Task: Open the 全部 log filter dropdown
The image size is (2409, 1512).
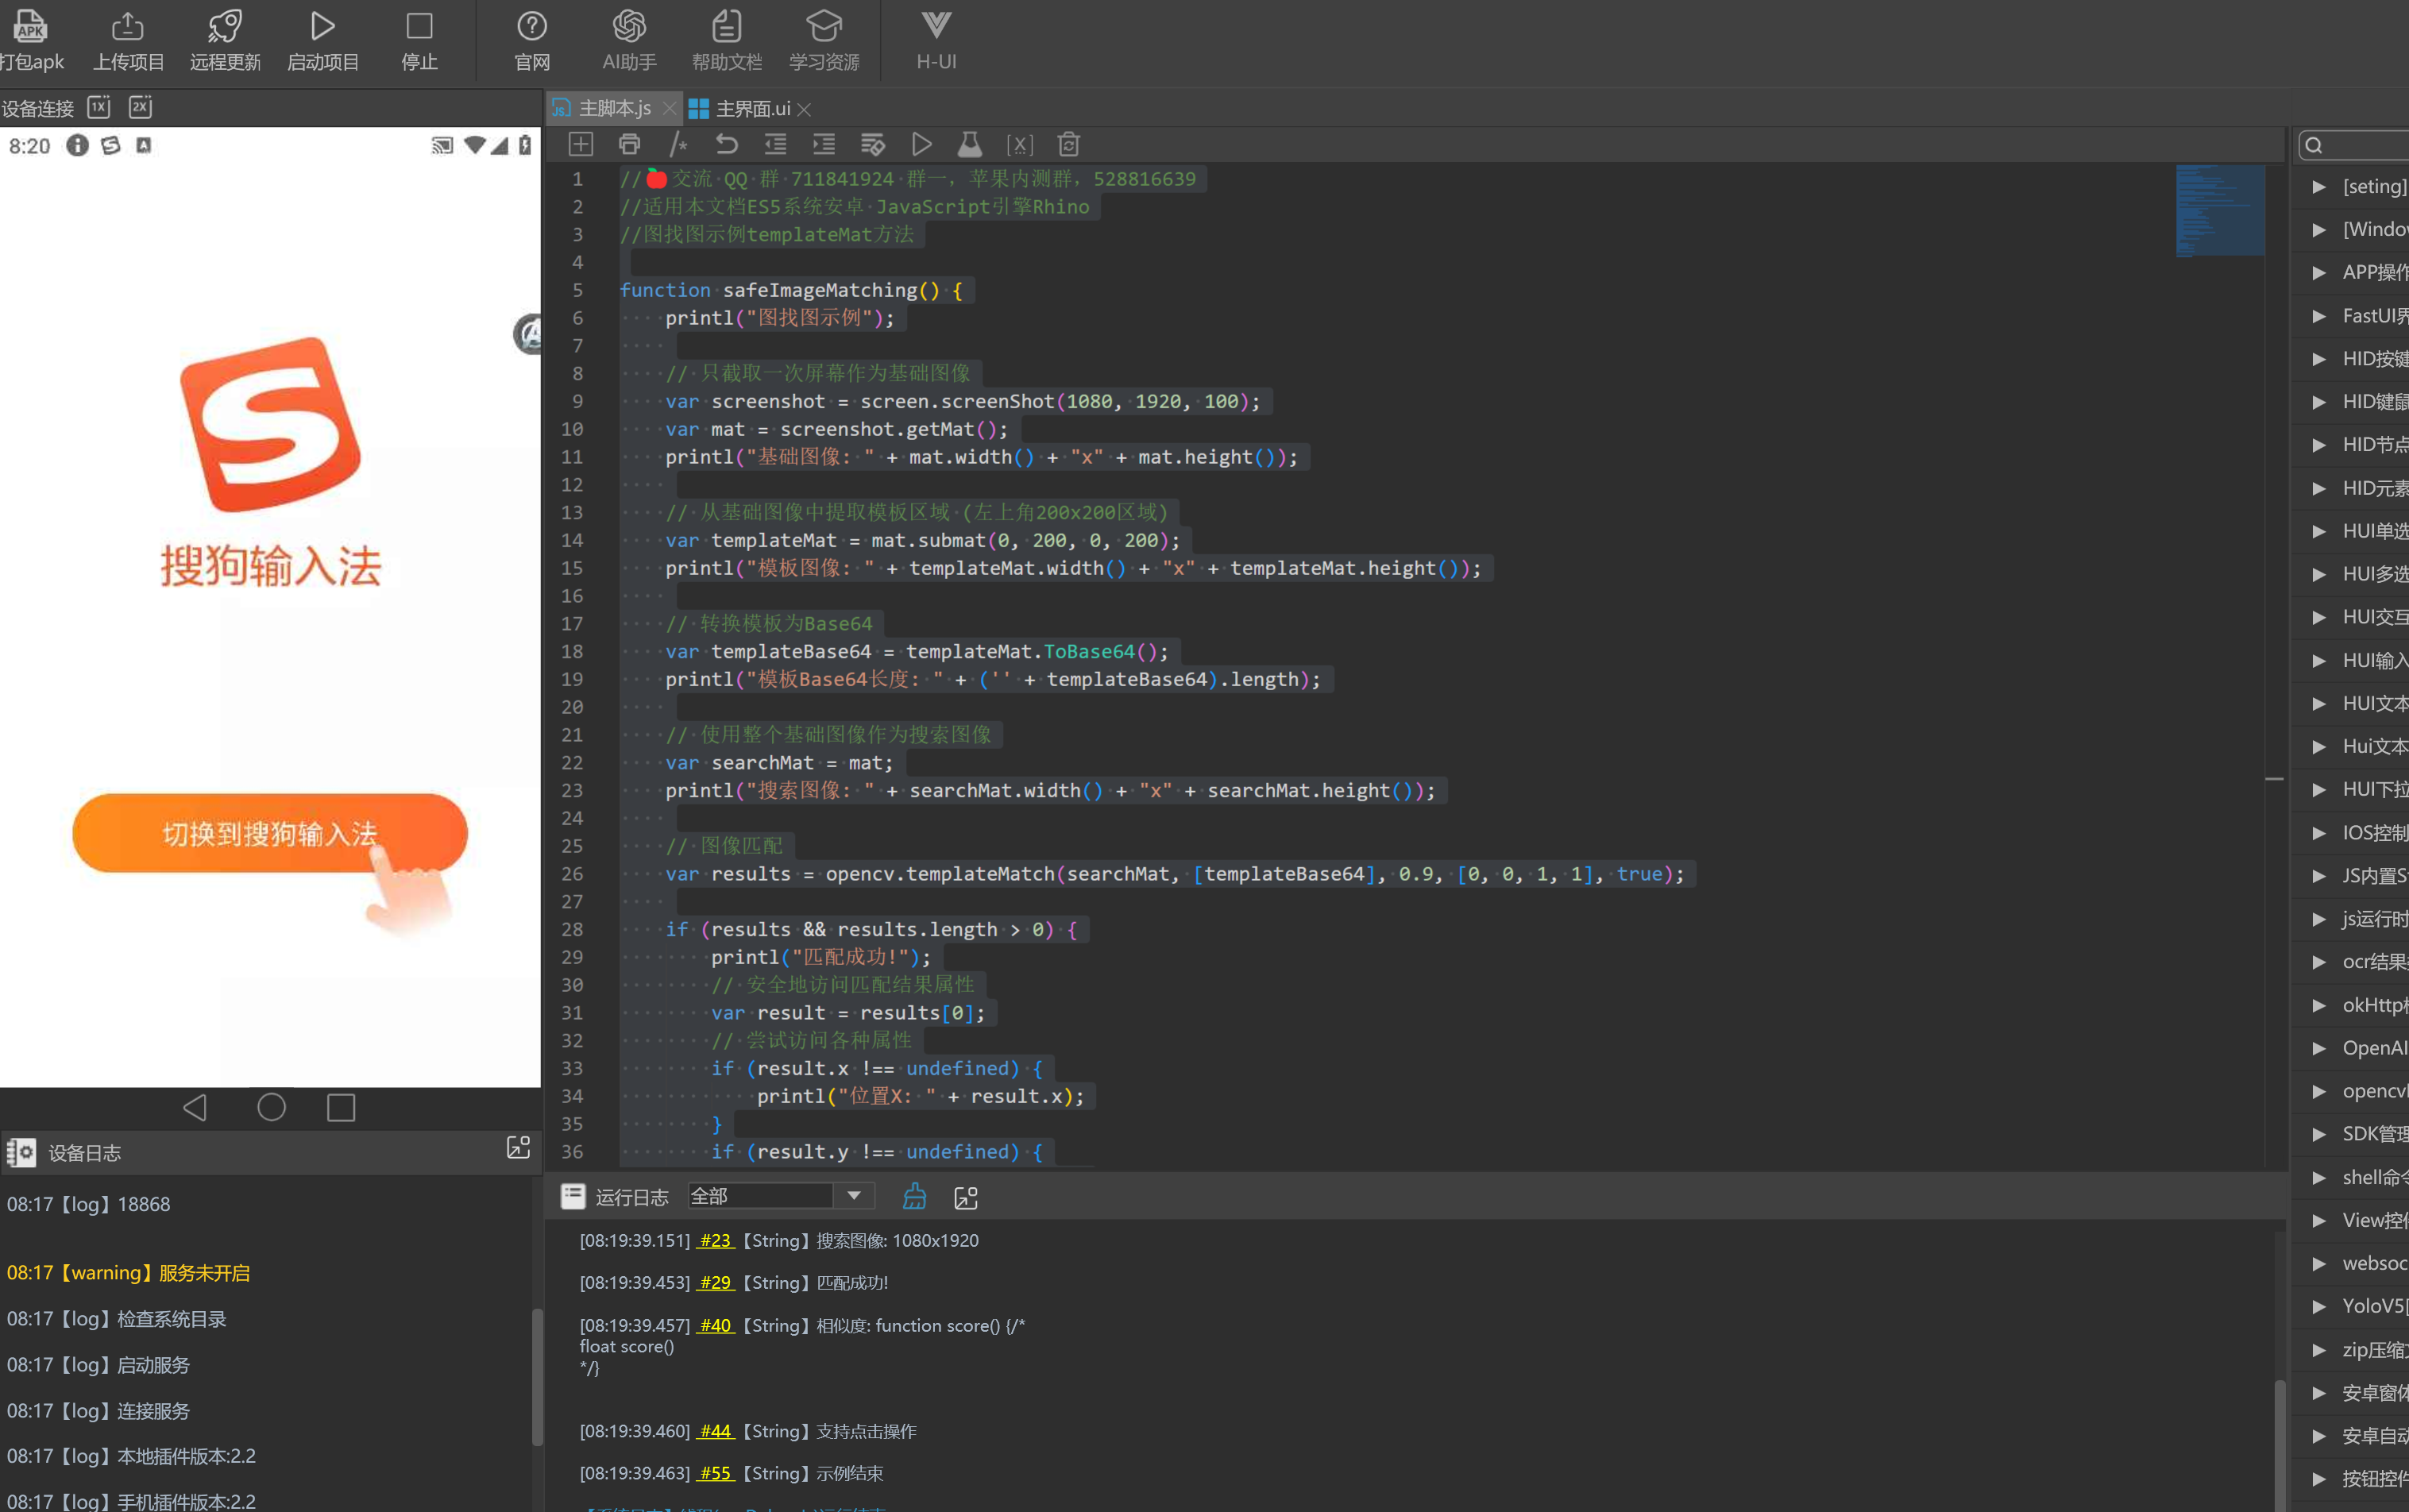Action: click(x=854, y=1196)
